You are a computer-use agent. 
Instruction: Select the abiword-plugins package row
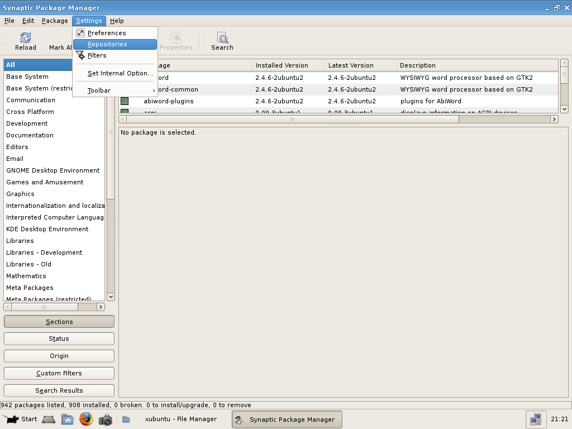[339, 101]
